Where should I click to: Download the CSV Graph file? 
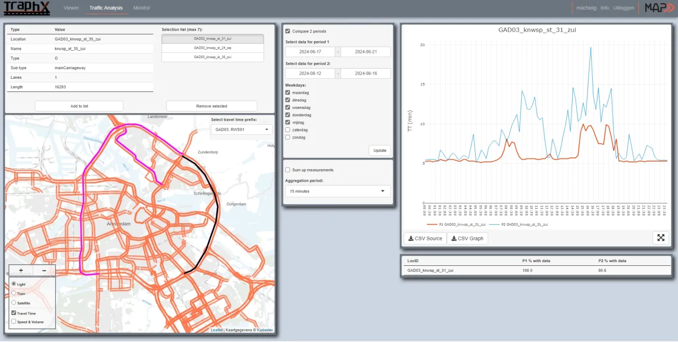coord(467,238)
